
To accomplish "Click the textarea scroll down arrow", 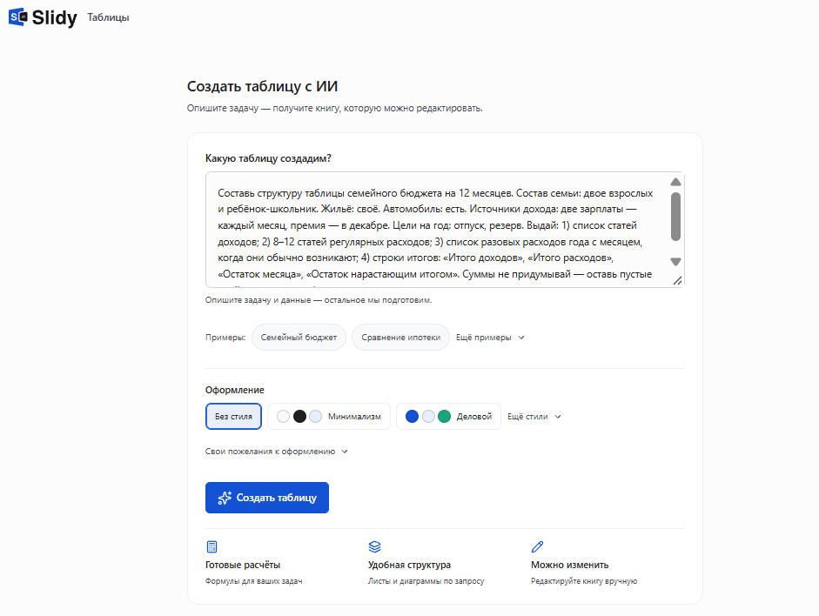I will click(675, 262).
